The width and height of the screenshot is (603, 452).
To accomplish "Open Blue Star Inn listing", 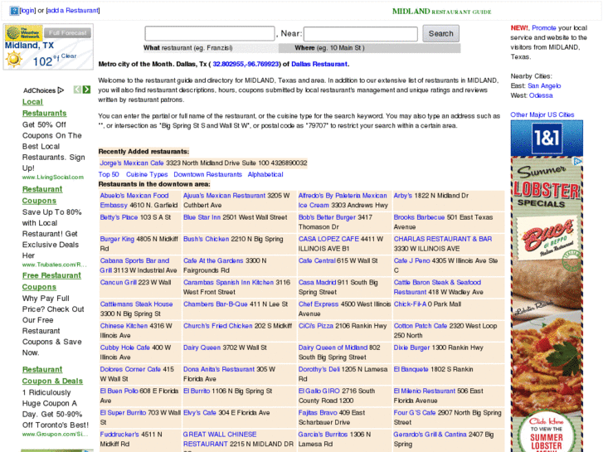I will click(202, 217).
